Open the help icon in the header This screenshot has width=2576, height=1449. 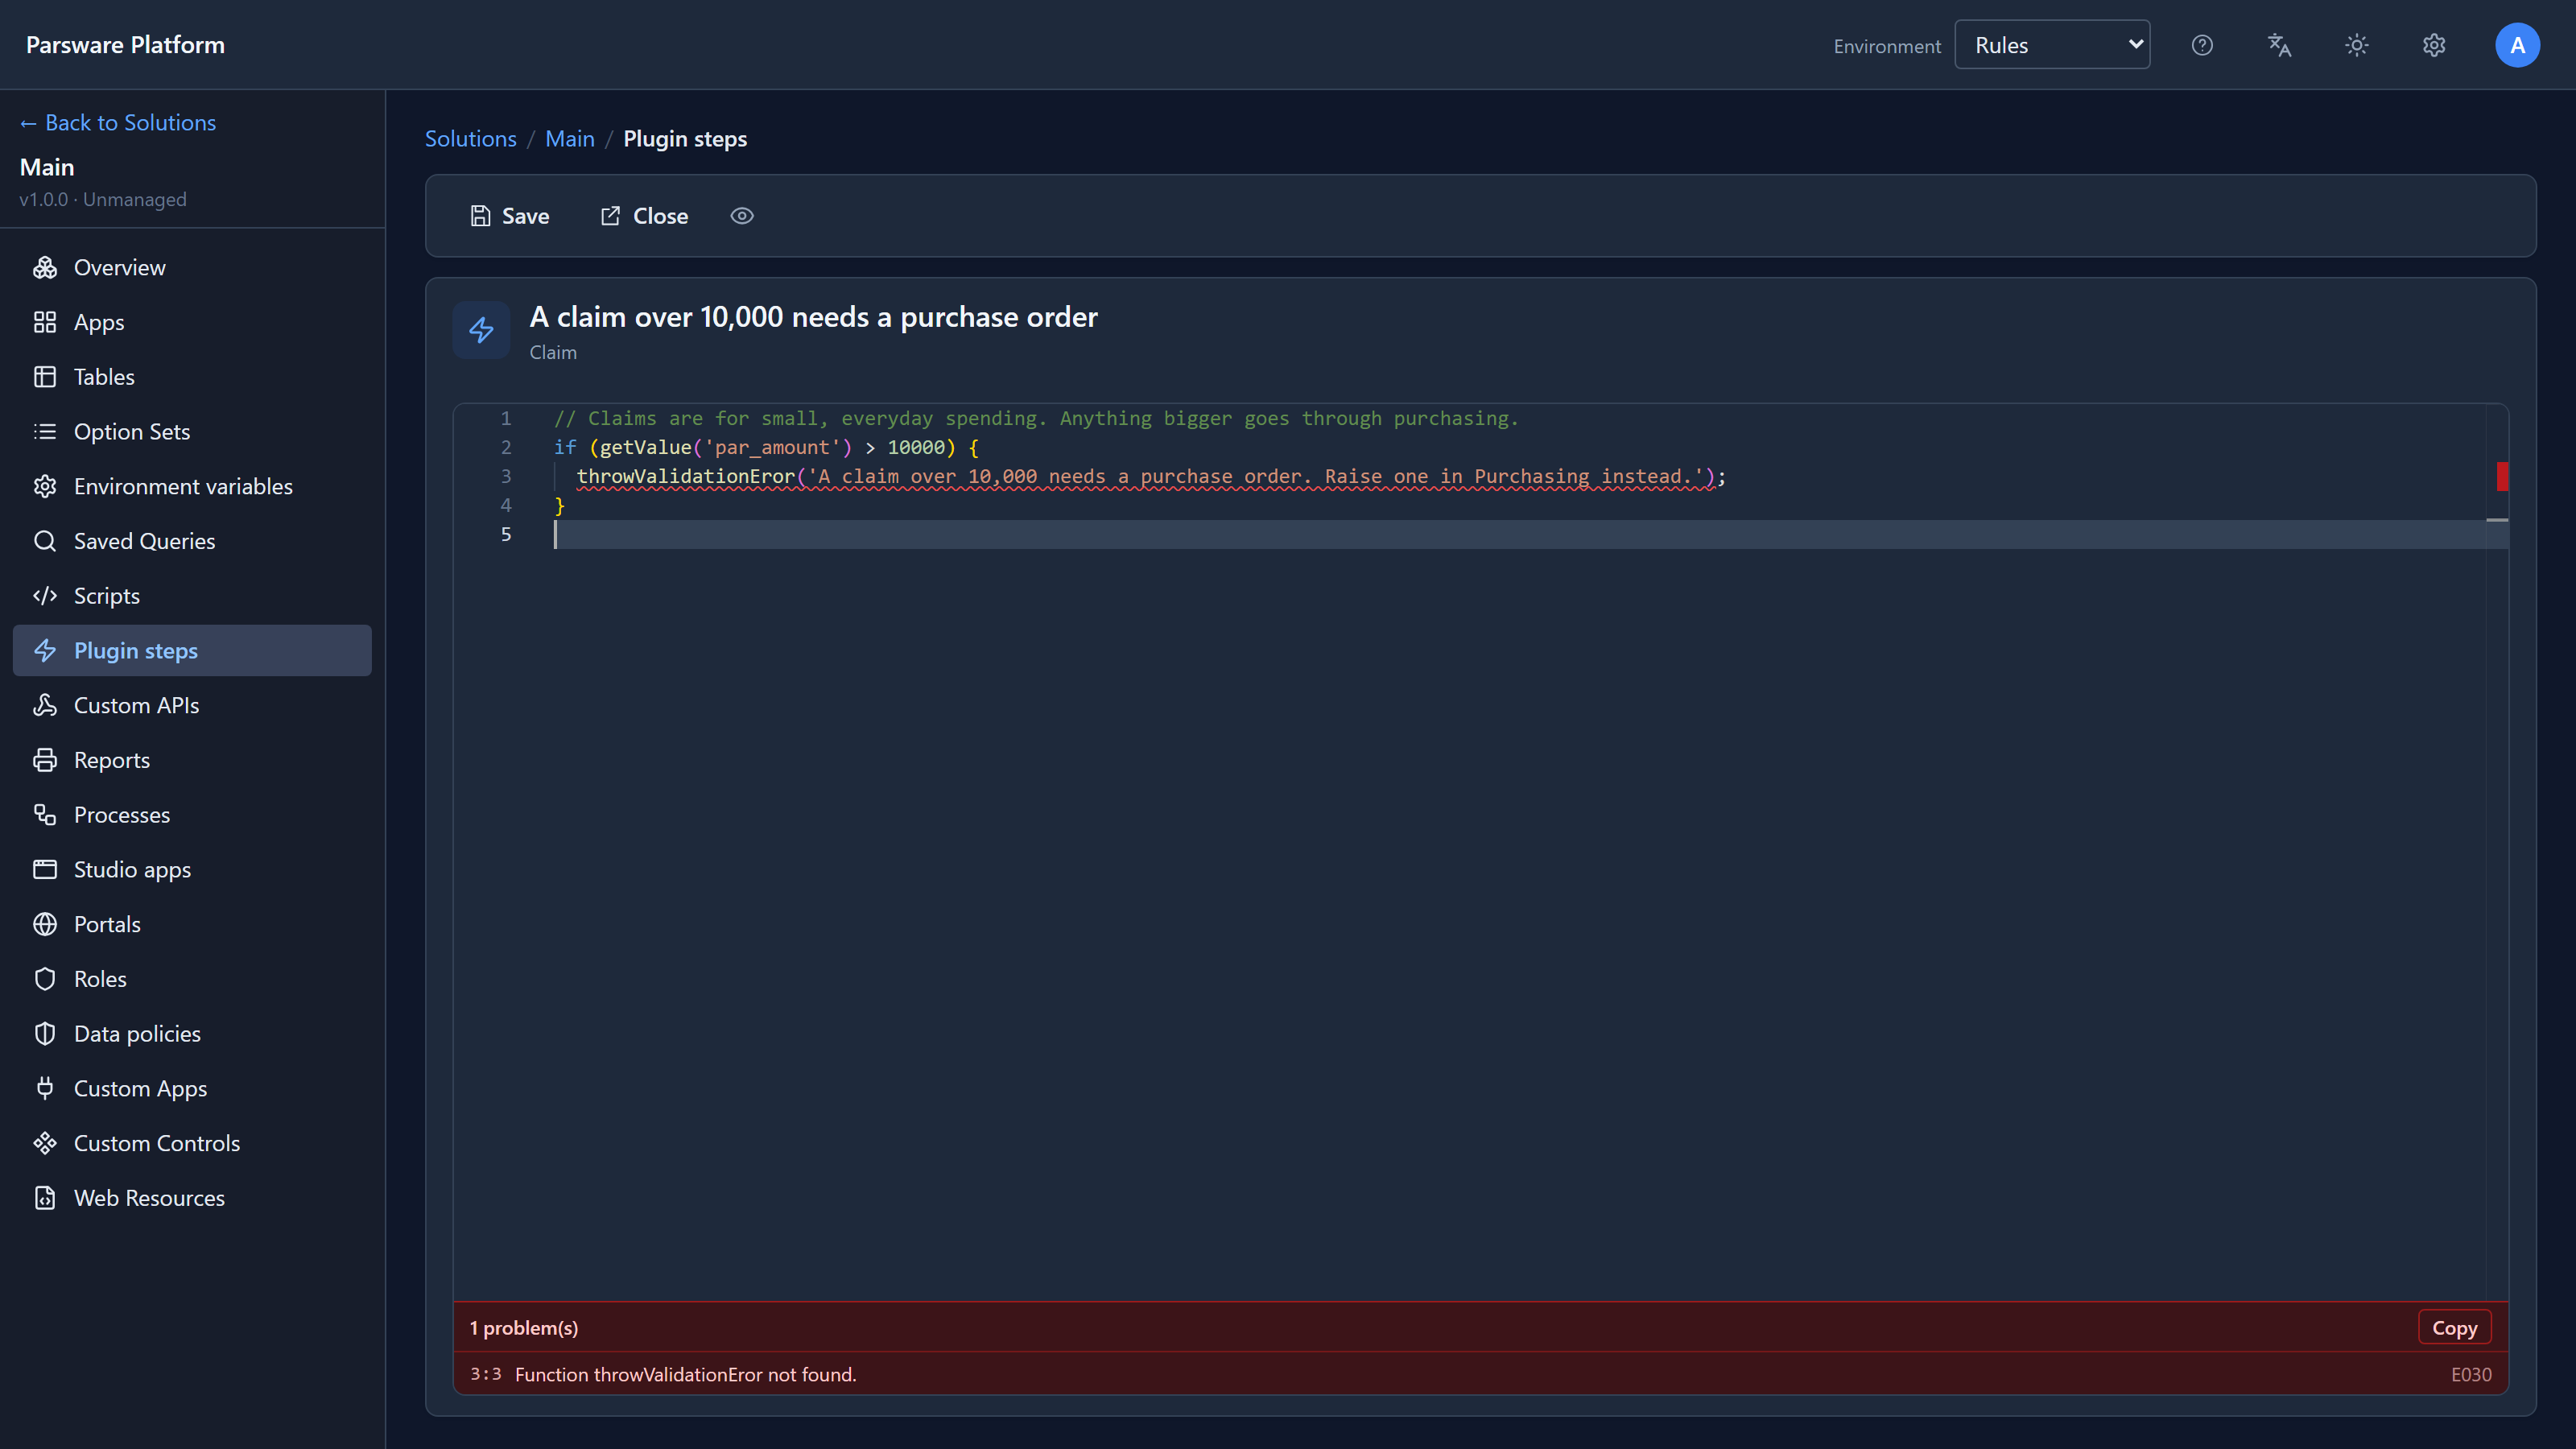(2202, 45)
